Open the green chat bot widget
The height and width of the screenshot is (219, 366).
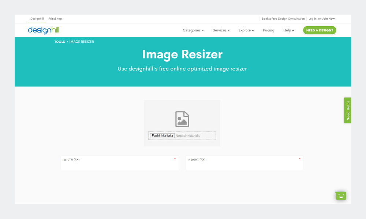click(341, 196)
